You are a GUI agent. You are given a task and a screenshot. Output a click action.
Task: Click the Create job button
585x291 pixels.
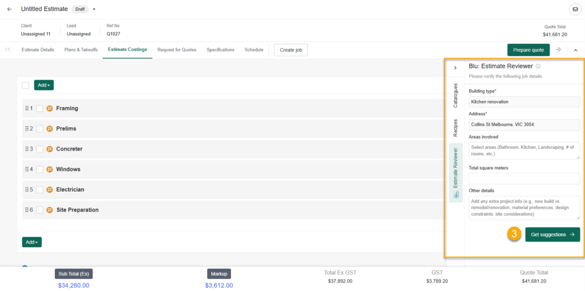[x=291, y=50]
